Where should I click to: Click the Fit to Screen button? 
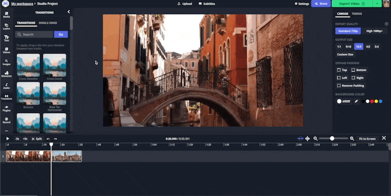[x=367, y=139]
